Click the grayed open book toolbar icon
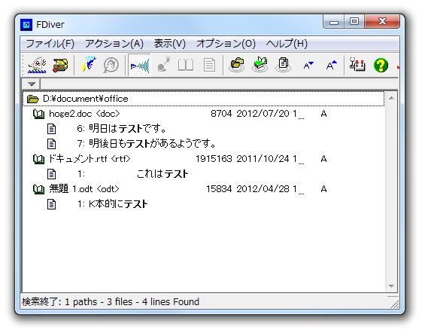422x330 pixels. [186, 66]
